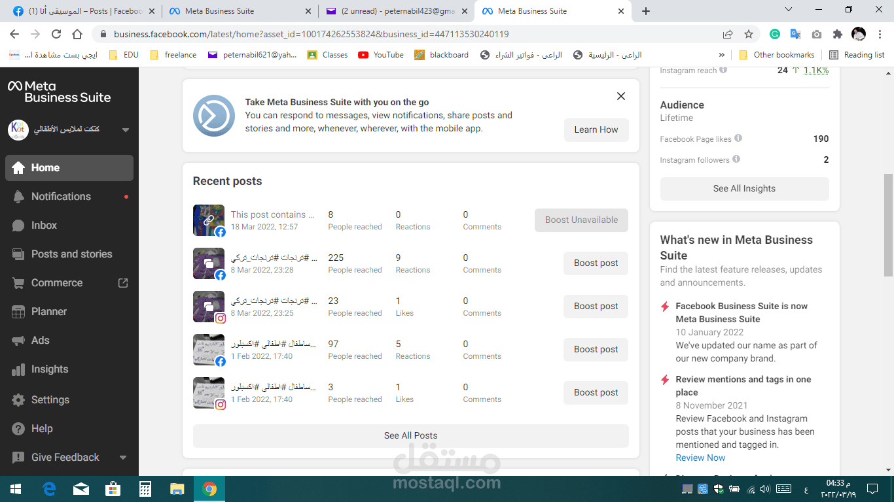The height and width of the screenshot is (502, 894).
Task: Open the Chrome tab search dropdown
Action: coord(789,10)
